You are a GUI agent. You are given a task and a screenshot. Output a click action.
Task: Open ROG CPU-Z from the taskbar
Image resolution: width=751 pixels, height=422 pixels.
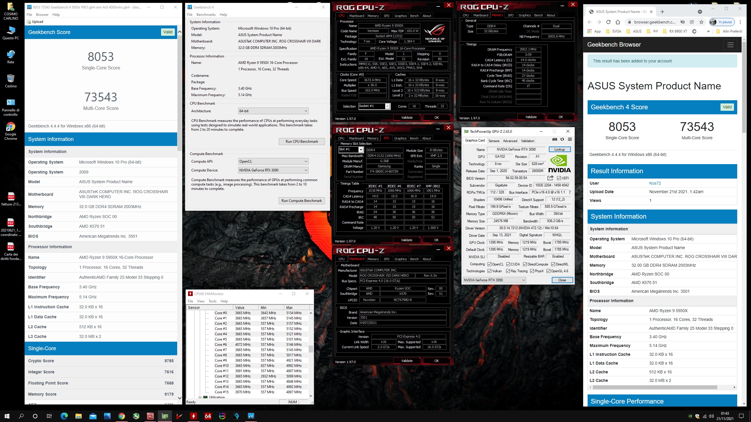click(150, 416)
